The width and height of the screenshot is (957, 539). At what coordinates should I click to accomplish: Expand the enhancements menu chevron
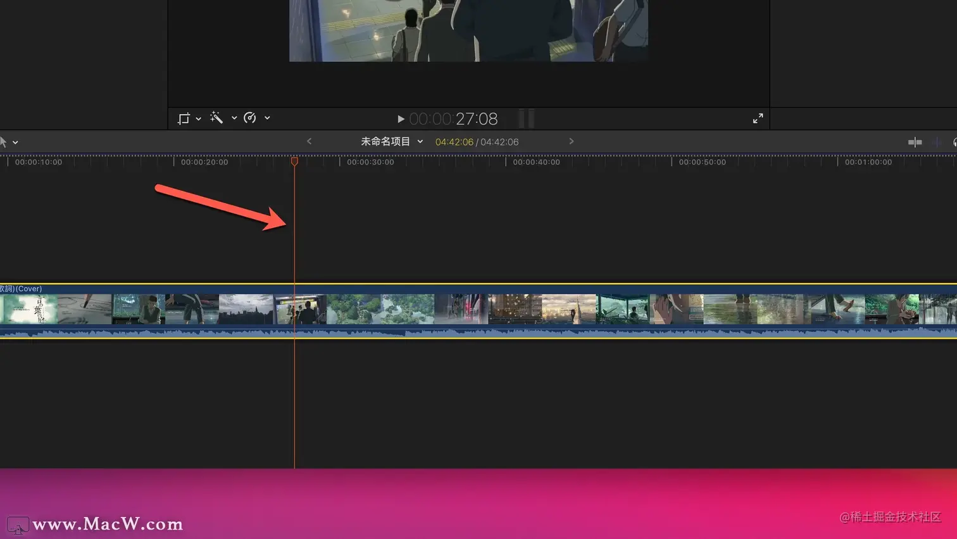[234, 118]
